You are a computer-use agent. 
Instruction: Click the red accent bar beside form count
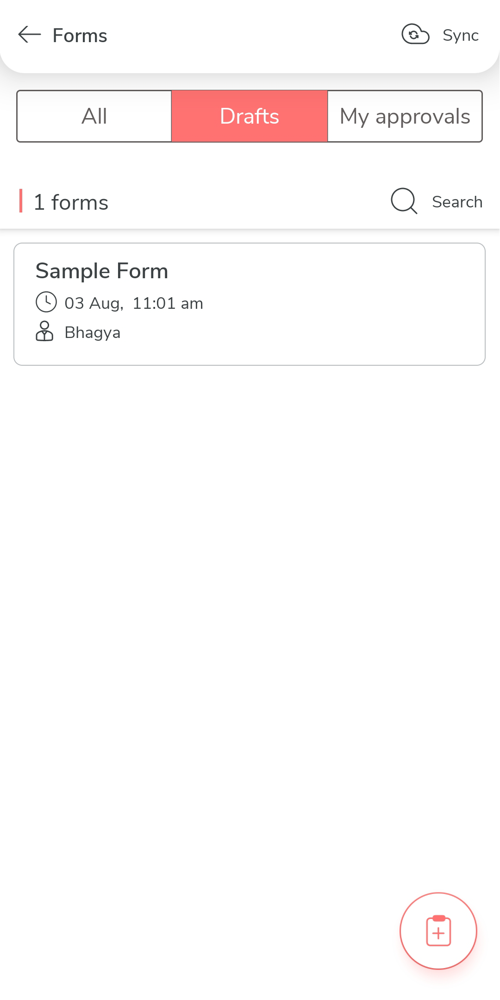(21, 201)
